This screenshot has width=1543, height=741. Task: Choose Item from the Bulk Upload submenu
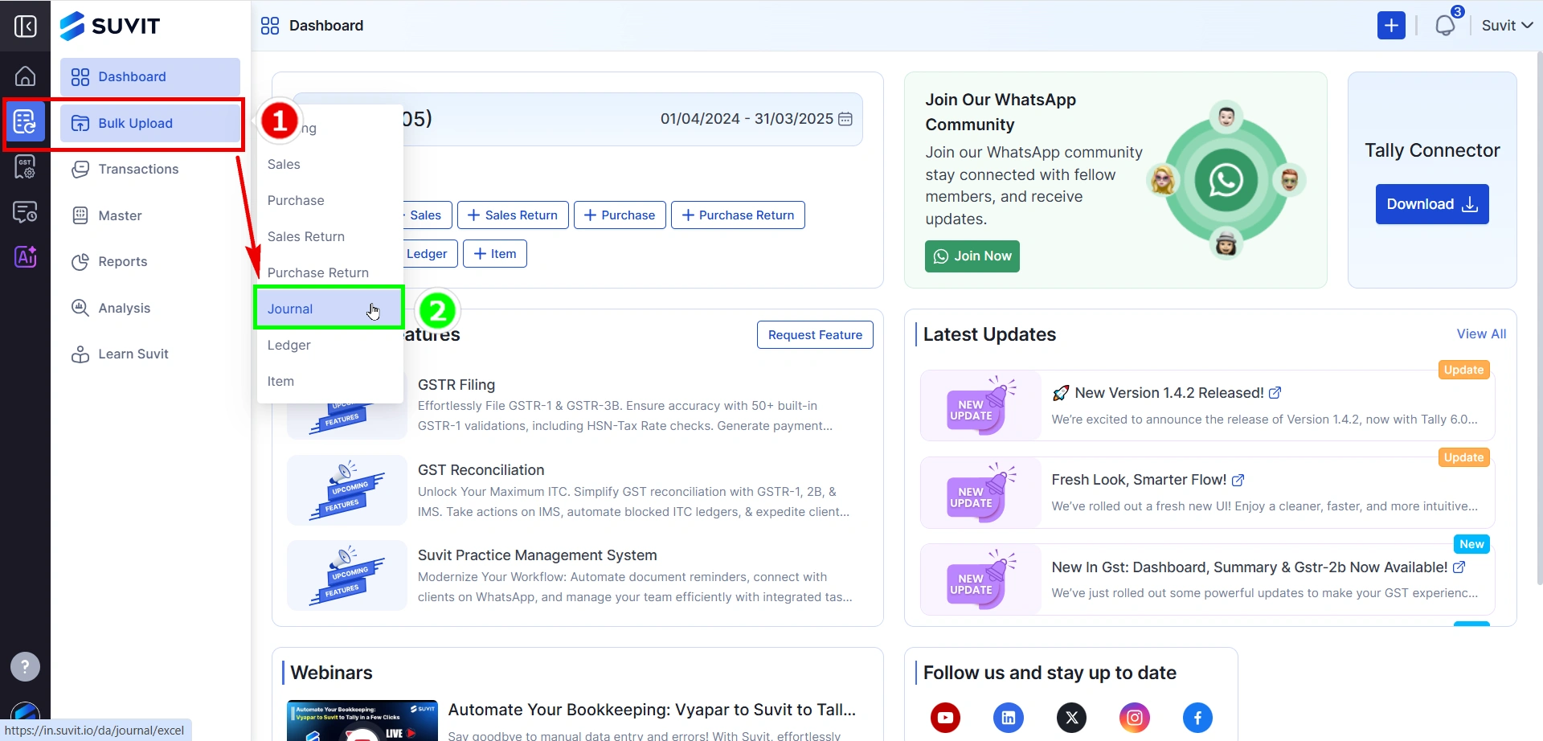click(x=329, y=381)
